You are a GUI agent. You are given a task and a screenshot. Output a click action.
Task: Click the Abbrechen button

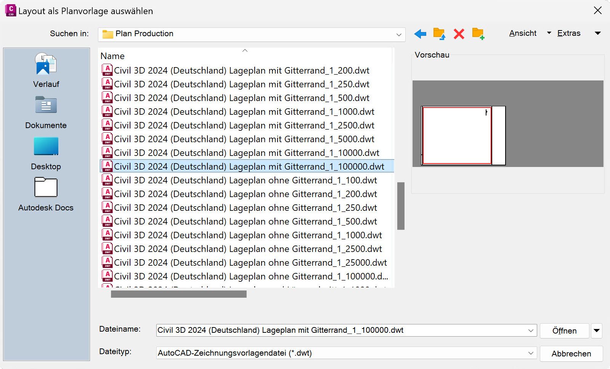(x=571, y=353)
